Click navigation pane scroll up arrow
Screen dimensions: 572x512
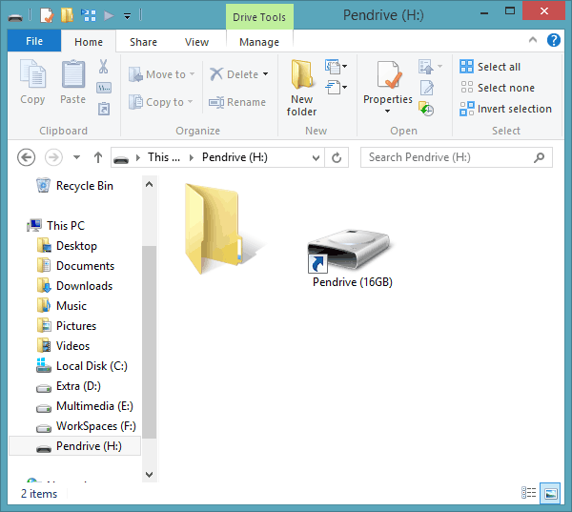(149, 184)
